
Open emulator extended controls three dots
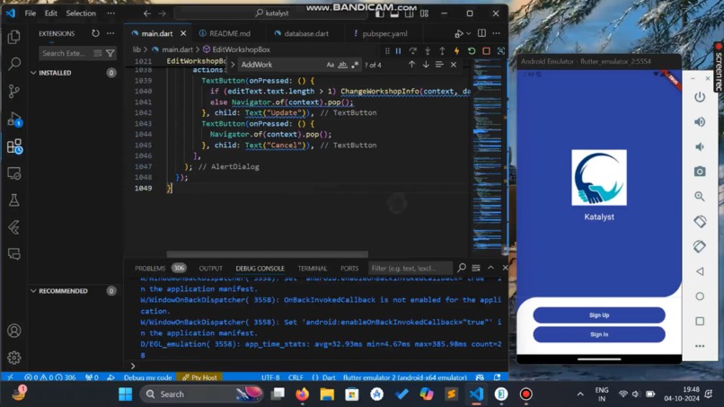point(700,346)
